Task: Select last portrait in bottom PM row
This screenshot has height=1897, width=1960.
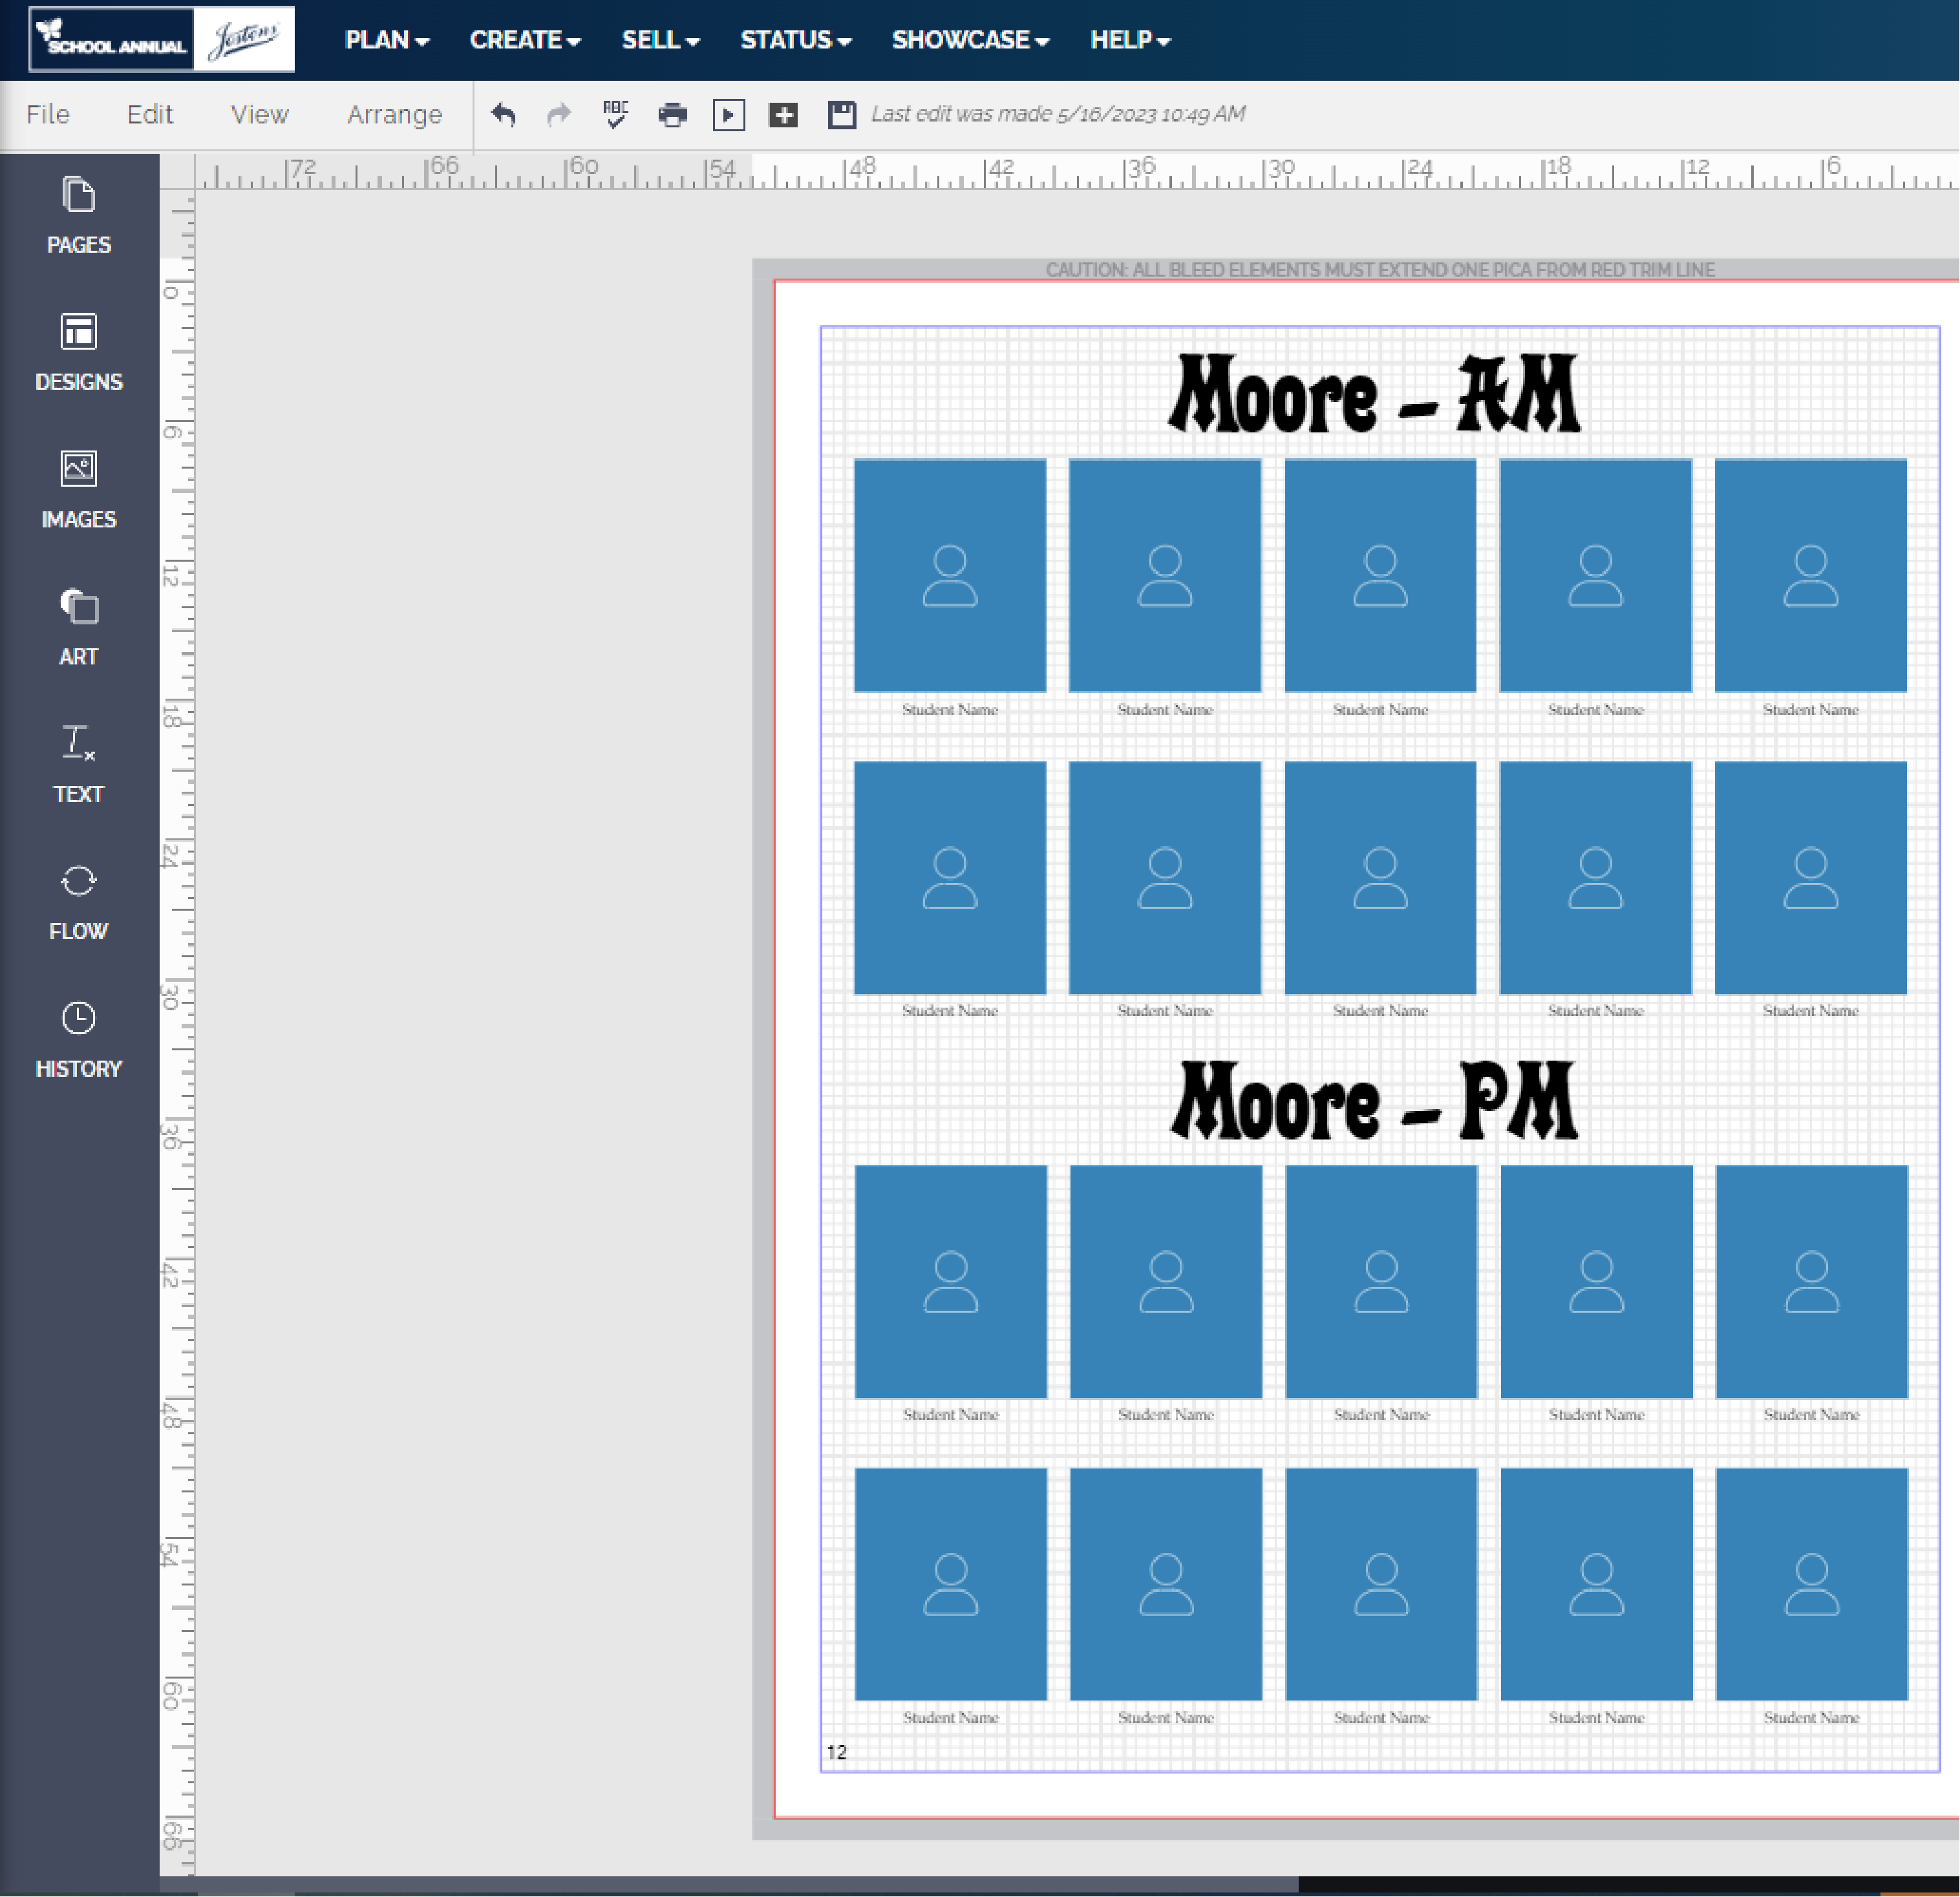Action: (1811, 1584)
